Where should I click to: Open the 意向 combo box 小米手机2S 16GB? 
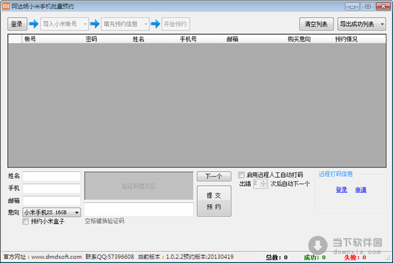point(52,213)
